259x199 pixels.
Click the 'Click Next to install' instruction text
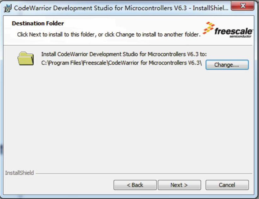(x=109, y=35)
